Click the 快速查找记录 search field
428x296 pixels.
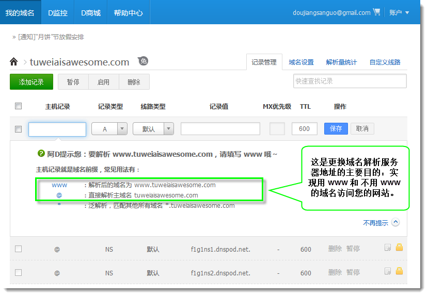point(350,81)
